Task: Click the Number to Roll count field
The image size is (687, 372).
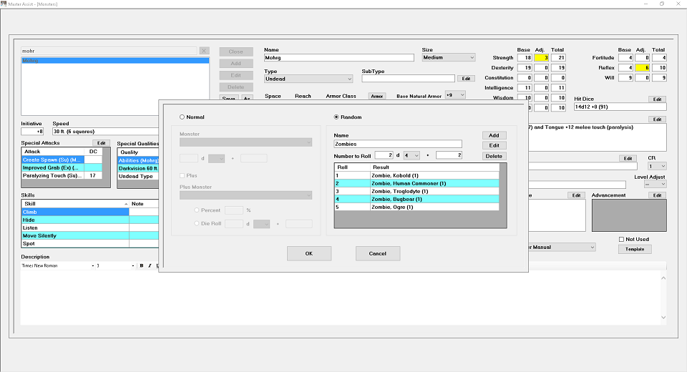Action: pos(384,155)
